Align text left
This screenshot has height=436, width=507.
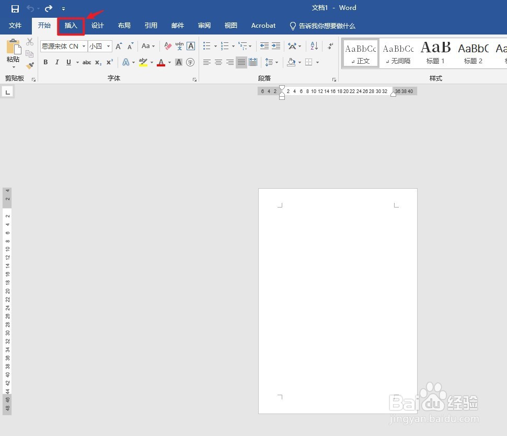(207, 62)
